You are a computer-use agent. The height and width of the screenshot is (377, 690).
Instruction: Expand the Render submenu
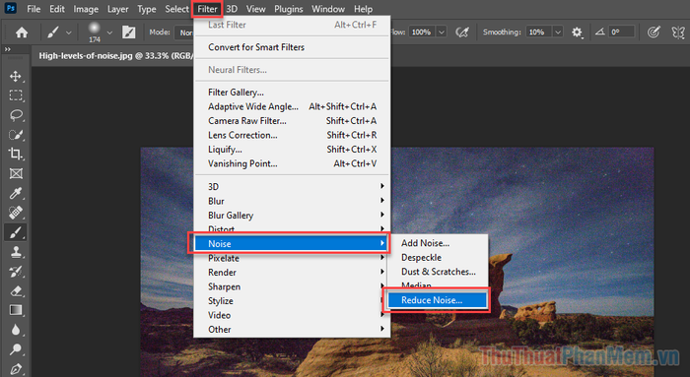tap(293, 272)
